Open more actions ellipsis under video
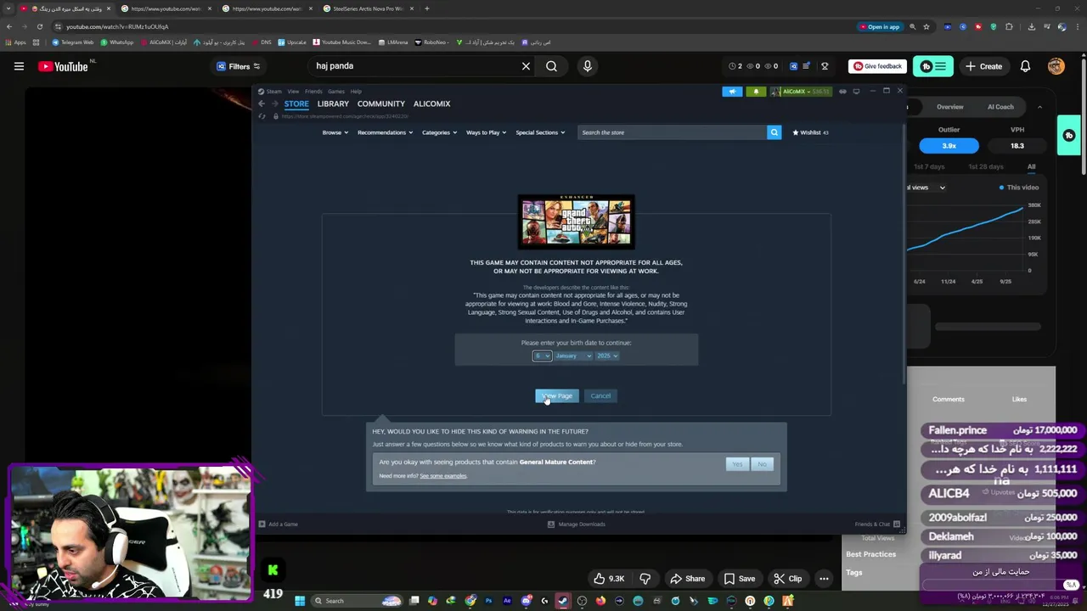The width and height of the screenshot is (1087, 611). [x=824, y=579]
